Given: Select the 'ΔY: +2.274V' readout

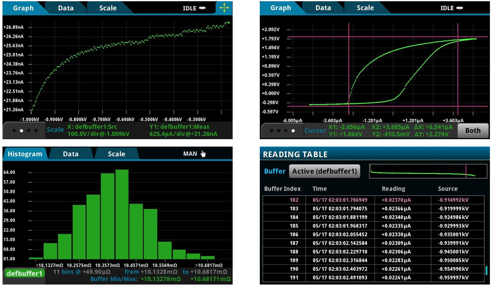Looking at the screenshot, I should [432, 134].
